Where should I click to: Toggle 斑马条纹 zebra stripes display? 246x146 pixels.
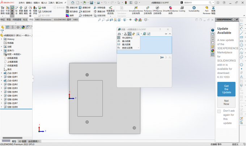coord(72,12)
